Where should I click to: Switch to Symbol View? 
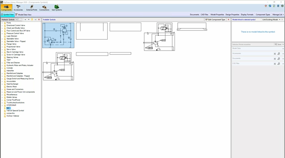[x=8, y=15]
